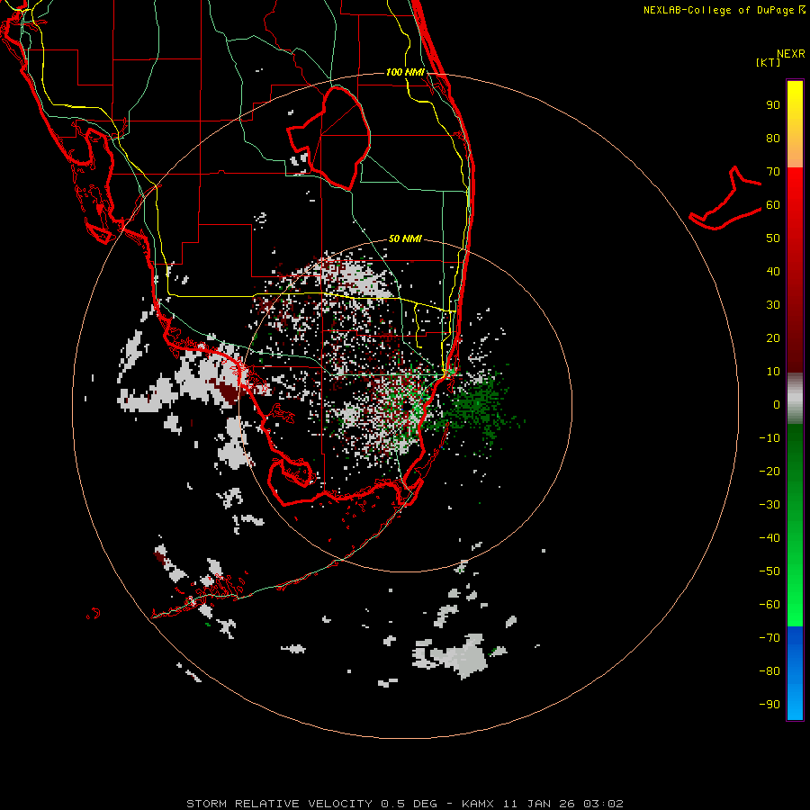Click the -40 value on velocity scale

pos(769,538)
